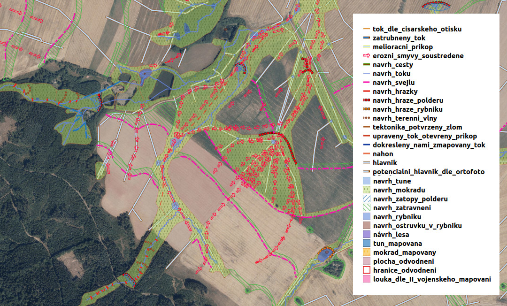Click the hranice_odvodneni red outlined square
The image size is (507, 306).
(x=367, y=270)
